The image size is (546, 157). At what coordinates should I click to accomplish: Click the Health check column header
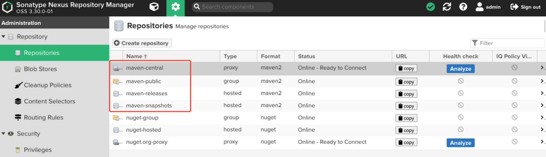pyautogui.click(x=461, y=56)
